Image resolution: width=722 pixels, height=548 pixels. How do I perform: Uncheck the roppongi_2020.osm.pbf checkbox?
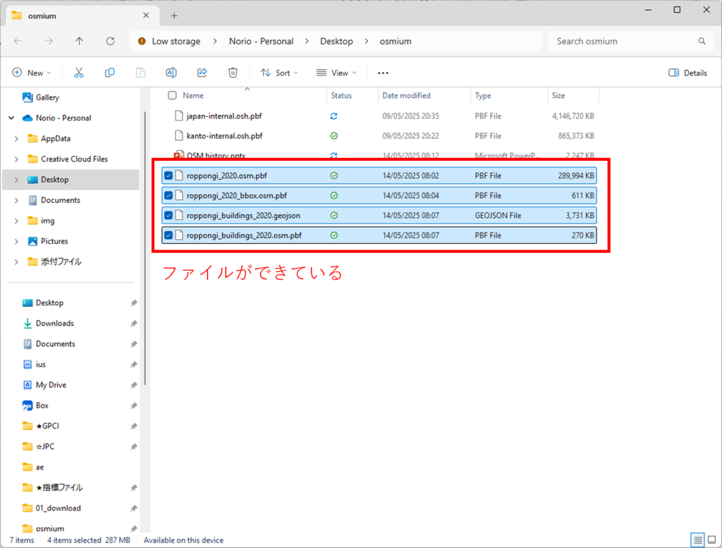click(169, 176)
